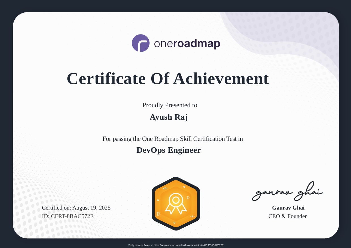Viewport: 351px width, 248px height.
Task: Click the </> code icon at badge top-left
Action: 165,189
